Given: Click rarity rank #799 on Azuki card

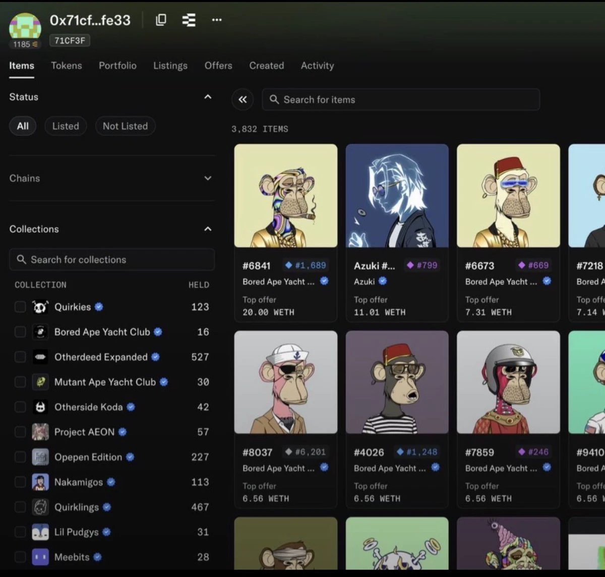Looking at the screenshot, I should [422, 265].
